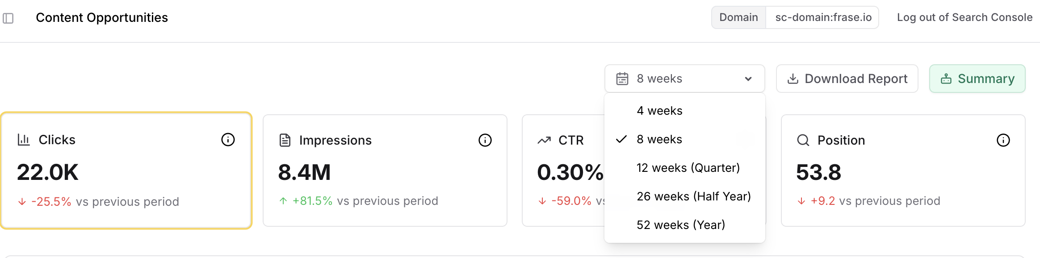Open the sc-domain:frase.io domain selector

click(x=823, y=17)
